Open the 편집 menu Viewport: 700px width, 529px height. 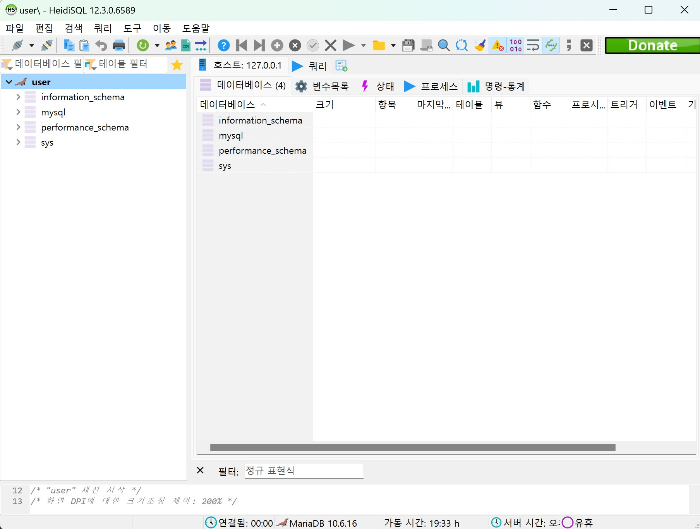click(44, 28)
